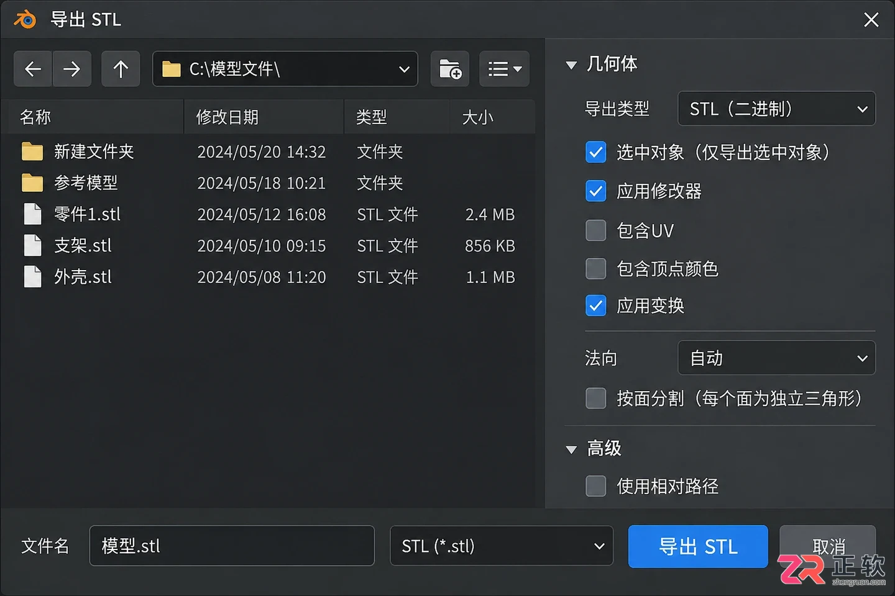
Task: Click the 取消 button
Action: coord(828,546)
